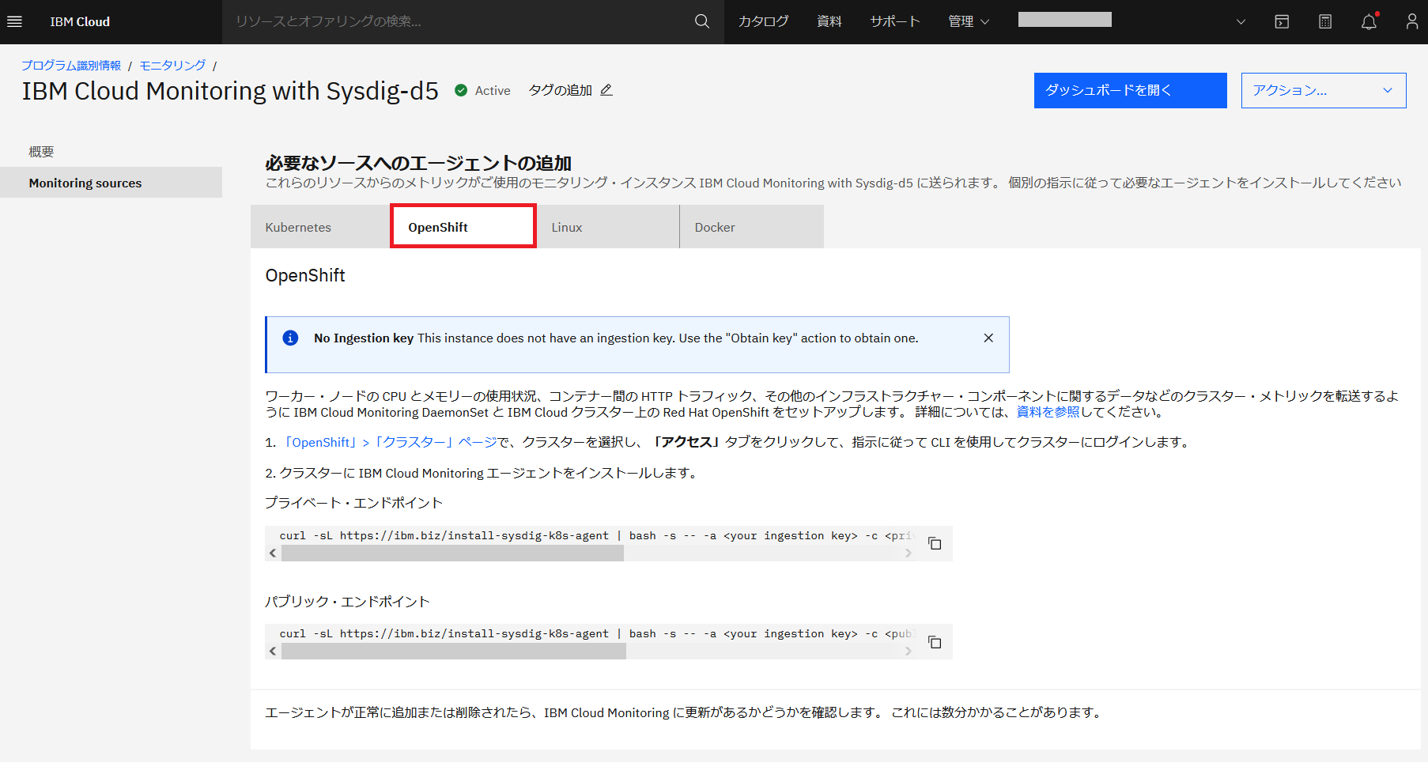This screenshot has width=1428, height=763.
Task: Open the プログラム識別情報 breadcrumb link
Action: click(x=71, y=66)
